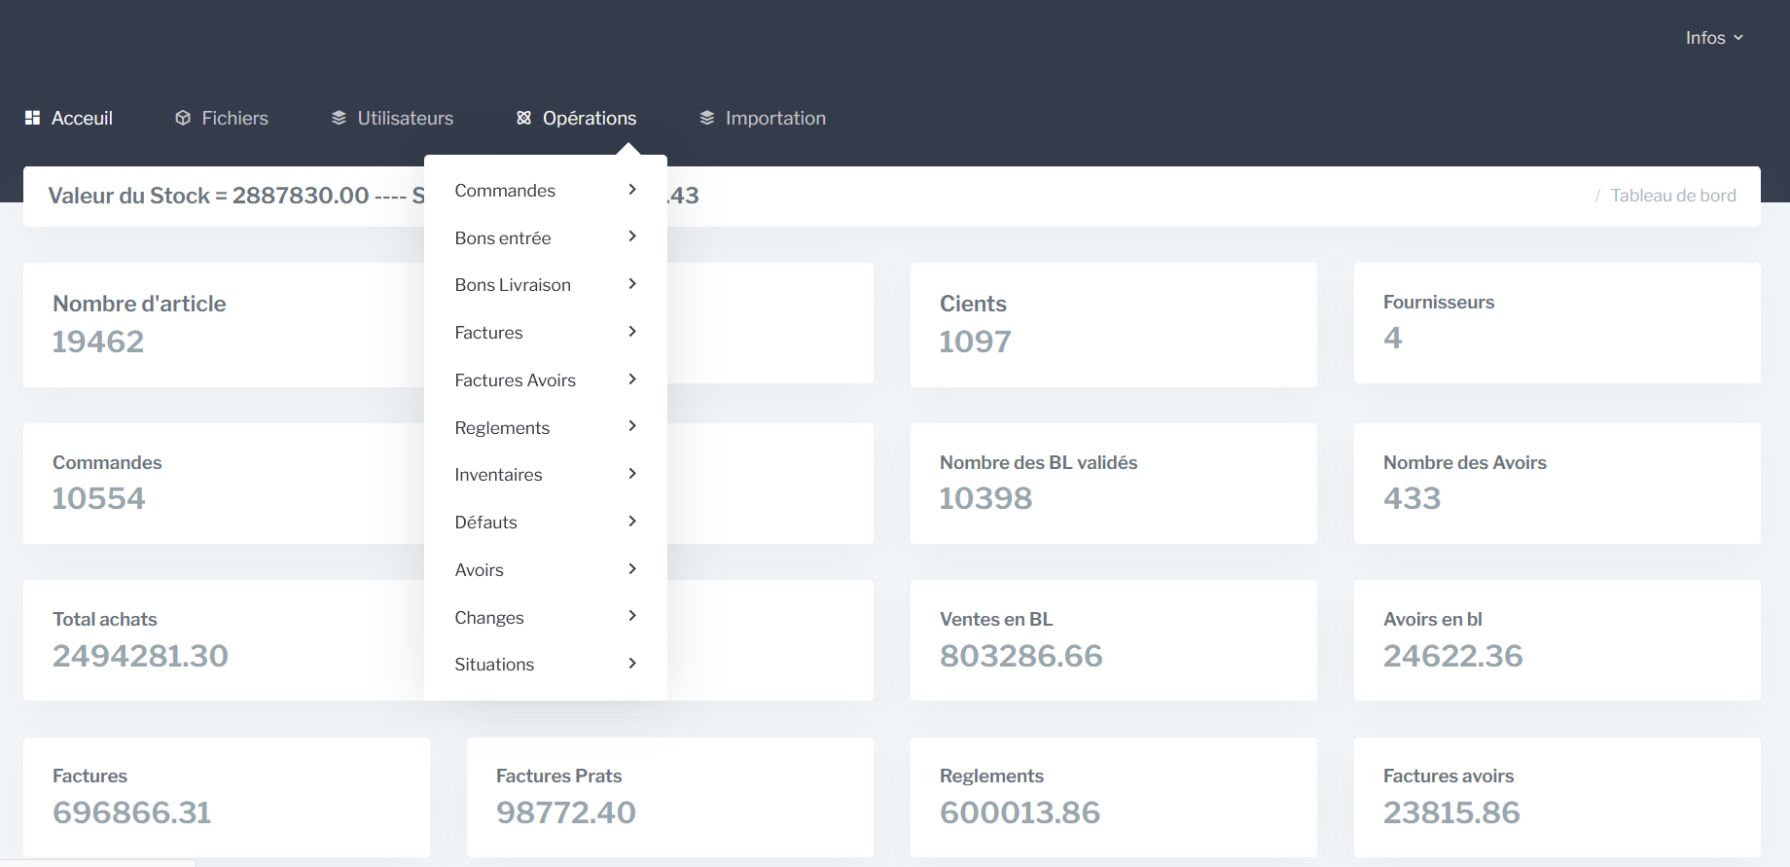Viewport: 1790px width, 867px height.
Task: Select Factures in the Opérations menu
Action: pyautogui.click(x=488, y=333)
